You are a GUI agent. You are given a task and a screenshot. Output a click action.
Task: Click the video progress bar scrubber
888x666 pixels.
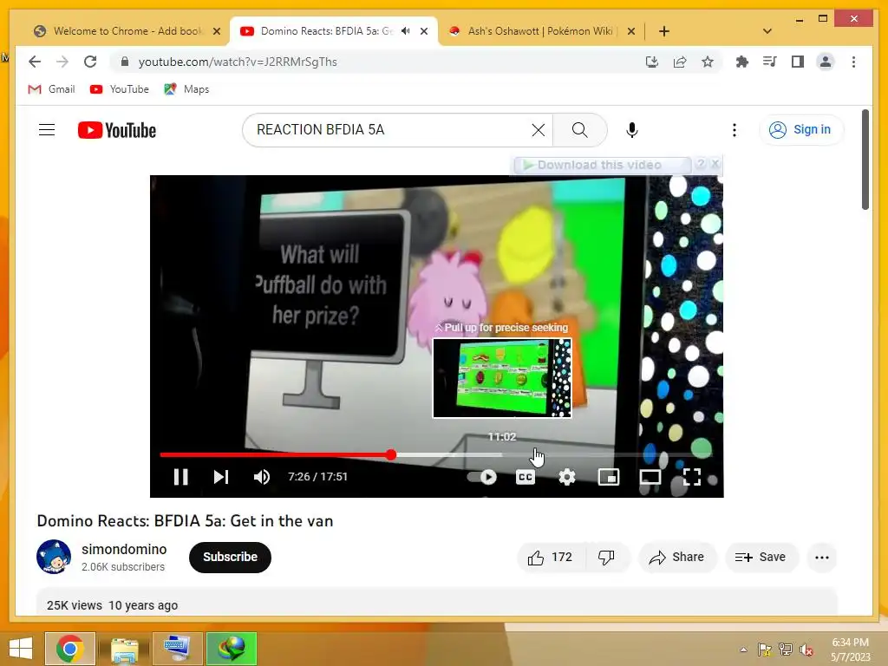391,454
